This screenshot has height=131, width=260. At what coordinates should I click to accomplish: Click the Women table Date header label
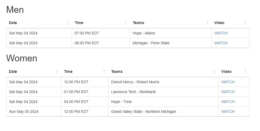pos(13,72)
